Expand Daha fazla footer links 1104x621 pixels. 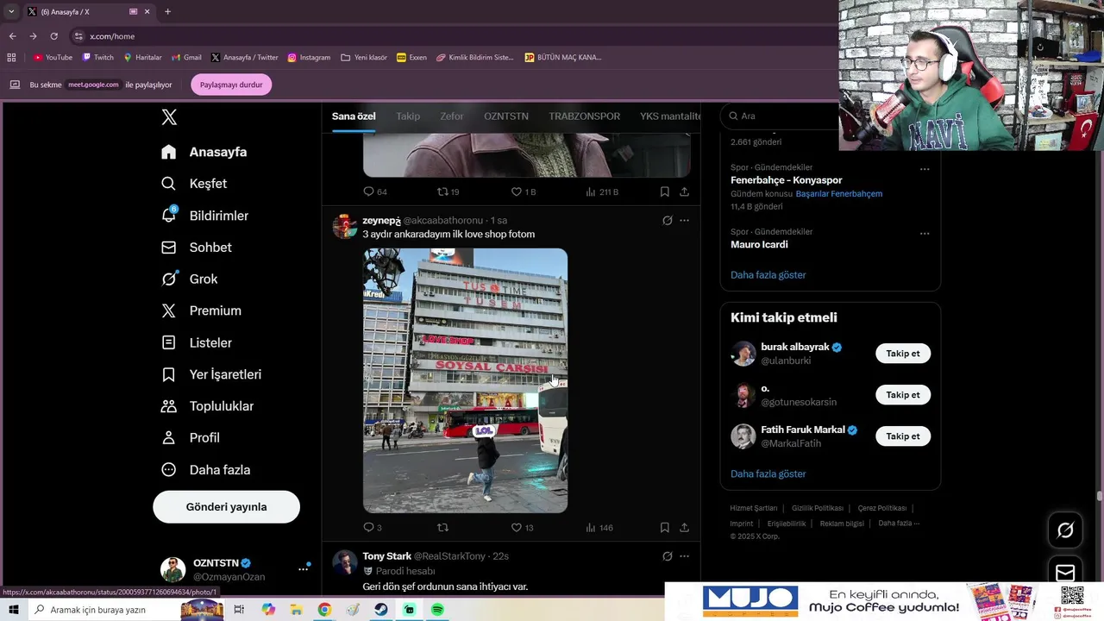pyautogui.click(x=899, y=524)
